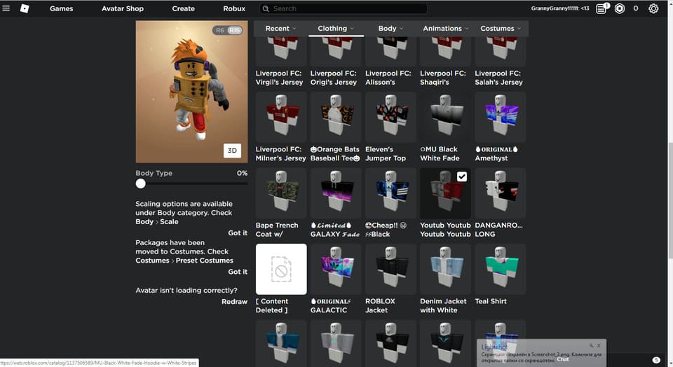The width and height of the screenshot is (673, 367).
Task: Click the Roblox logo home icon
Action: (25, 8)
